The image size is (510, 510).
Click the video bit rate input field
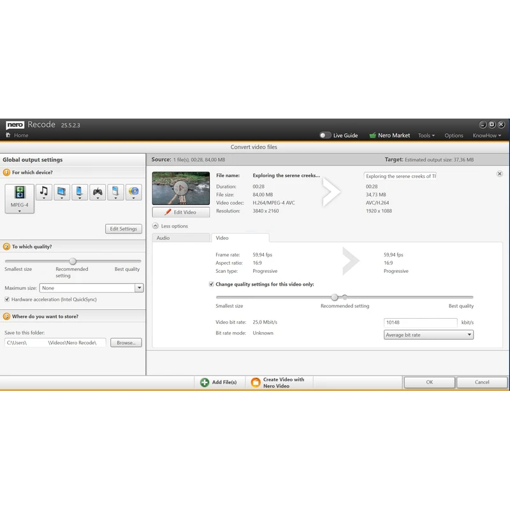point(420,323)
